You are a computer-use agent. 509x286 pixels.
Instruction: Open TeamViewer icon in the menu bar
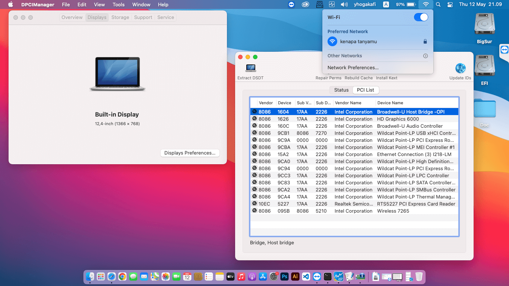(291, 4)
